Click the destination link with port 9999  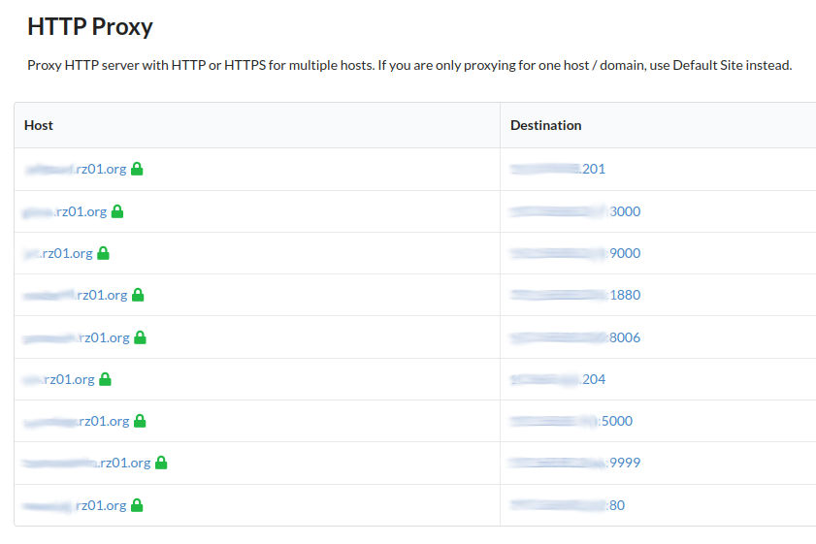[575, 463]
